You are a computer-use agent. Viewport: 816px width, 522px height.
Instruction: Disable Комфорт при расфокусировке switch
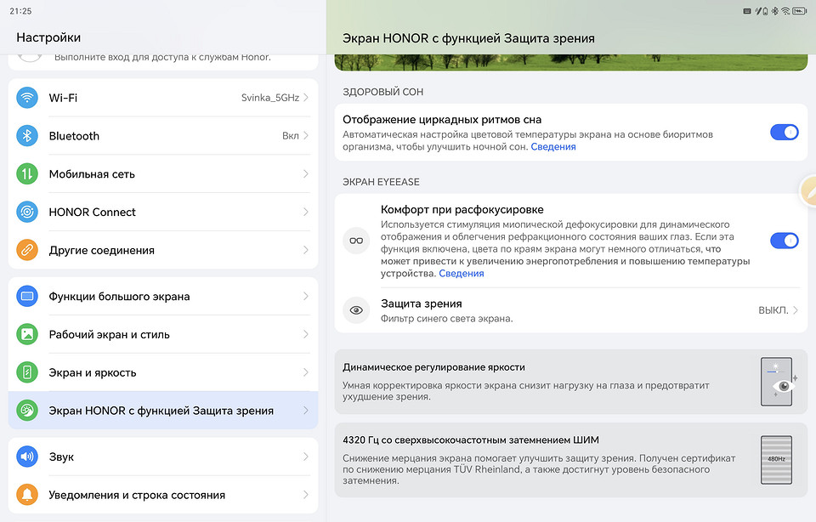pos(784,240)
